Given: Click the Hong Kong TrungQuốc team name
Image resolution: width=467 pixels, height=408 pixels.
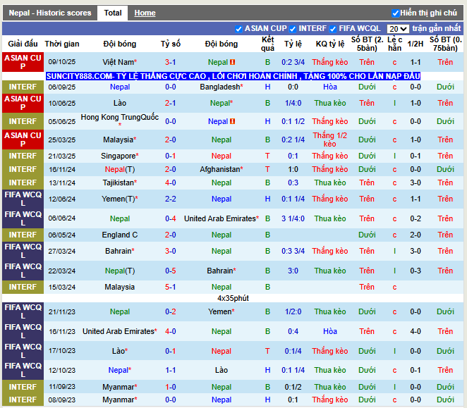Looking at the screenshot, I should [119, 117].
